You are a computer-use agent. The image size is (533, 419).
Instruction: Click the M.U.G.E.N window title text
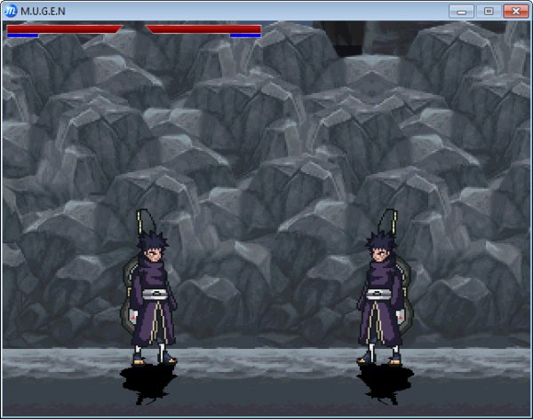(x=43, y=12)
